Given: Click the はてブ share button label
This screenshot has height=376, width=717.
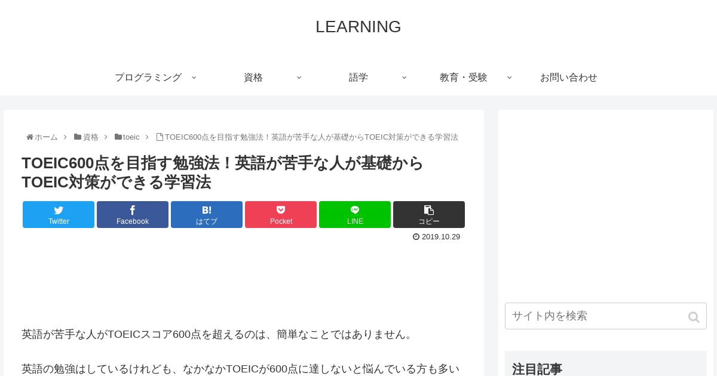Looking at the screenshot, I should point(207,221).
